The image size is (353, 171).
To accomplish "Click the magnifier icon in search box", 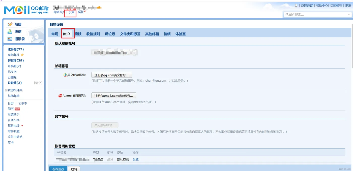I will click(x=287, y=15).
